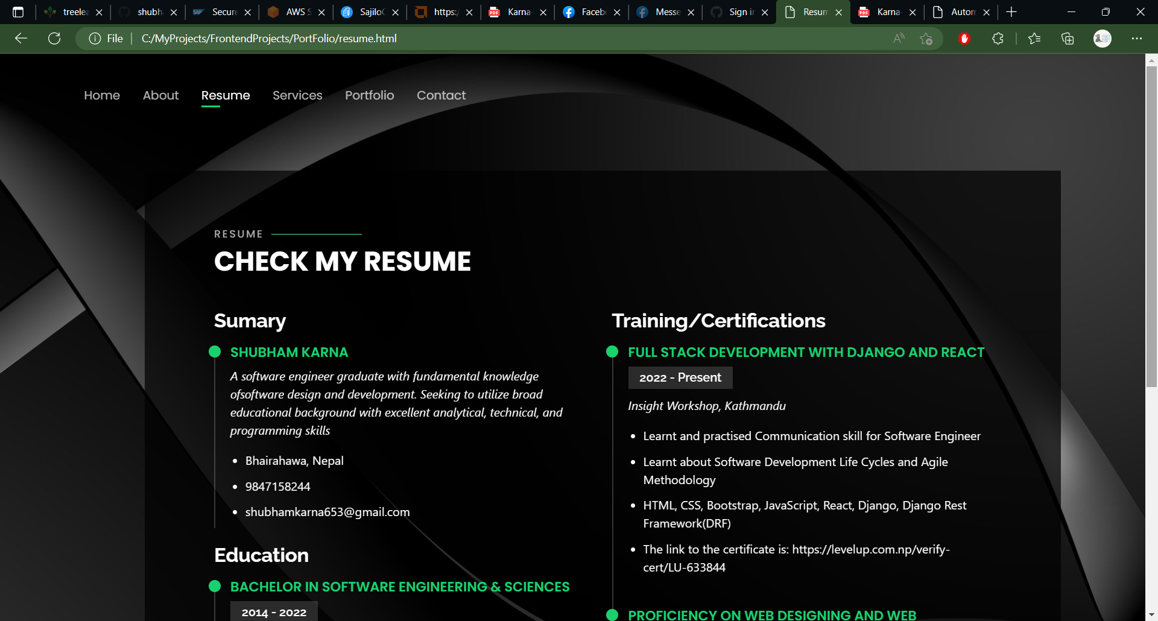Close the AWS tab
Screen dimensions: 1158x621
tap(321, 12)
